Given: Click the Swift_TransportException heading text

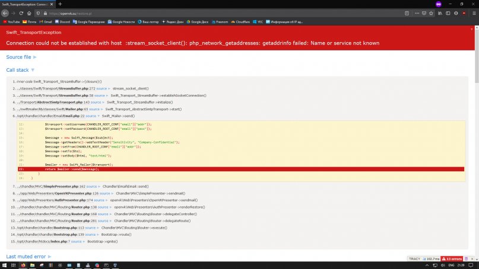Looking at the screenshot, I should [x=34, y=33].
